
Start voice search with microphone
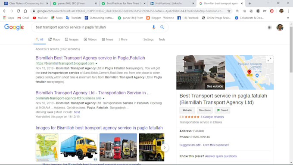tap(153, 27)
